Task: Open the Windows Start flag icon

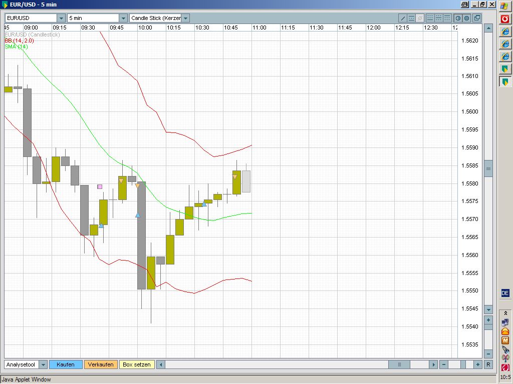Action: click(x=505, y=5)
